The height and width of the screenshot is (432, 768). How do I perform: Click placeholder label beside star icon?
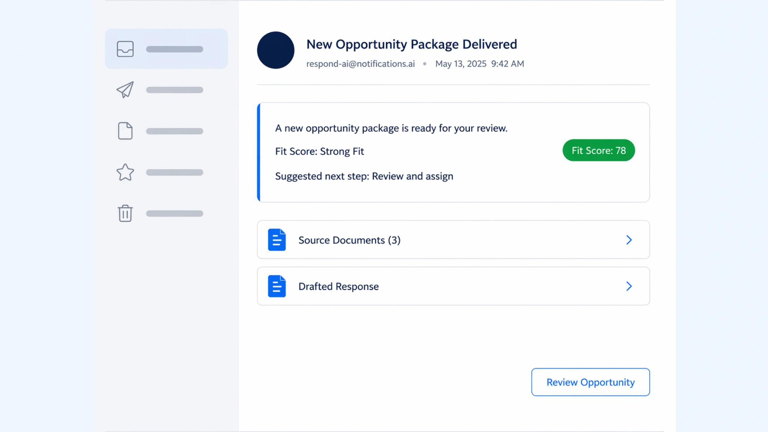tap(174, 173)
